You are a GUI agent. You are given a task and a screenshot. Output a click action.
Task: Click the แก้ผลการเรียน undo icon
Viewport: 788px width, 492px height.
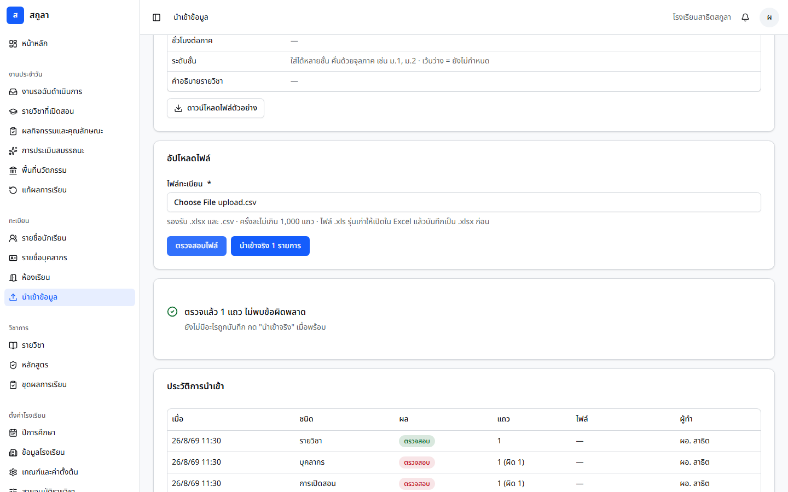(13, 190)
